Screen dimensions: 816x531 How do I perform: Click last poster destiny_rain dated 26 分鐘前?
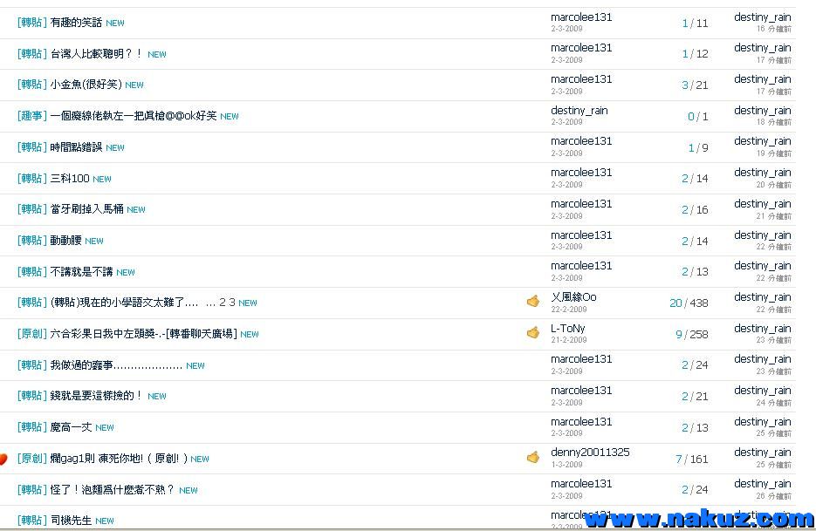coord(763,483)
